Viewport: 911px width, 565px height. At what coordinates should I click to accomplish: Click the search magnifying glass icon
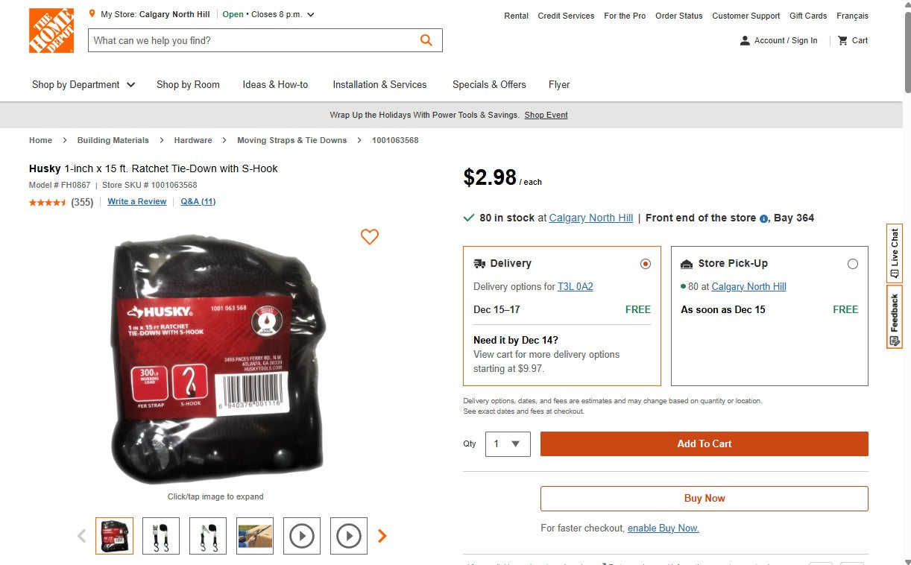pyautogui.click(x=426, y=40)
